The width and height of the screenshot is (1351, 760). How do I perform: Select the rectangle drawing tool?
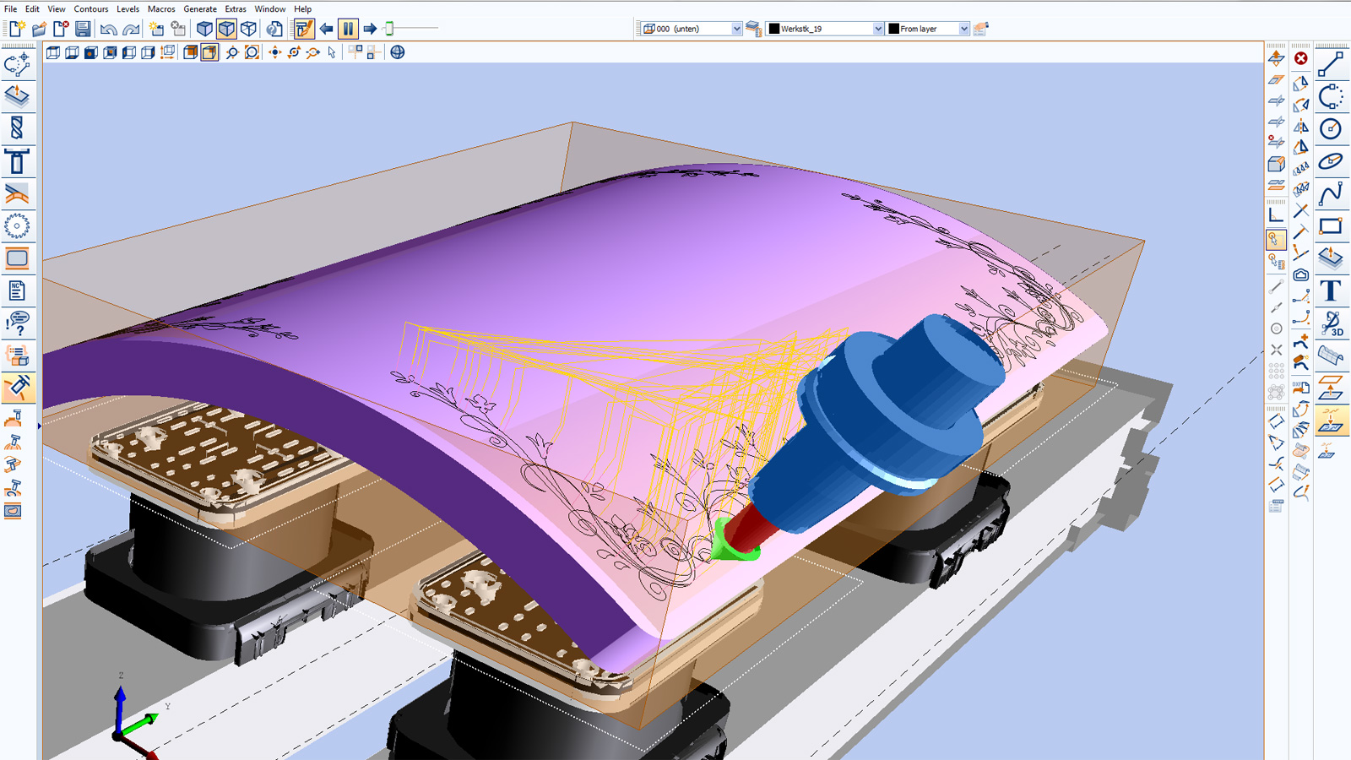tap(1331, 225)
